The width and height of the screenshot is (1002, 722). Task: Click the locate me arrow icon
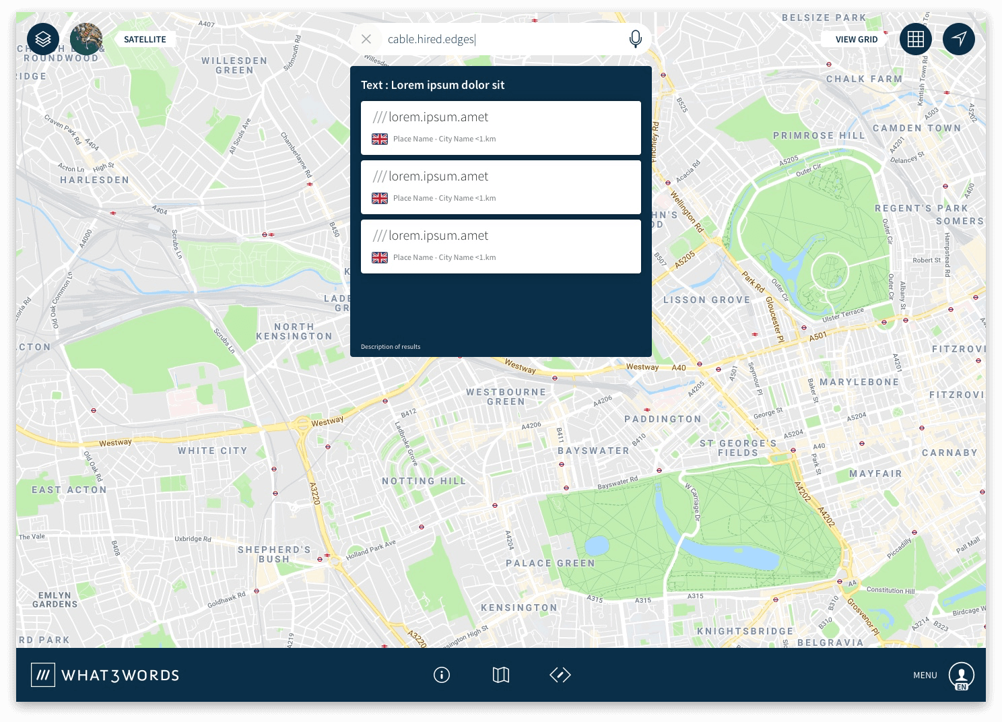pyautogui.click(x=959, y=39)
